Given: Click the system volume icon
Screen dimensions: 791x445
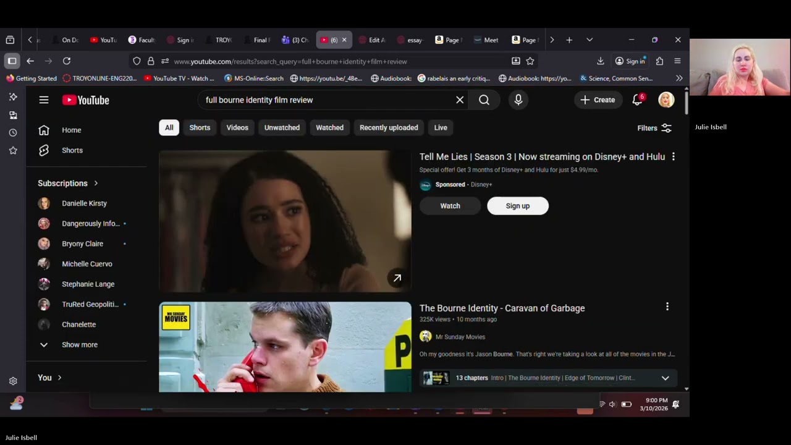Looking at the screenshot, I should click(x=612, y=404).
